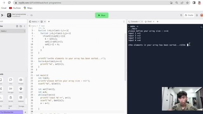Screen dimensions: 203x114
Task: Open the YouTube bookmark
Action: pos(15,8)
